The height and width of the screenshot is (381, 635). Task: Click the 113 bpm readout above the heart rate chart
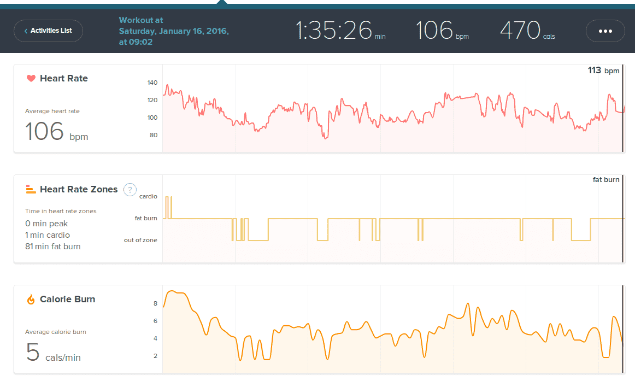[603, 71]
